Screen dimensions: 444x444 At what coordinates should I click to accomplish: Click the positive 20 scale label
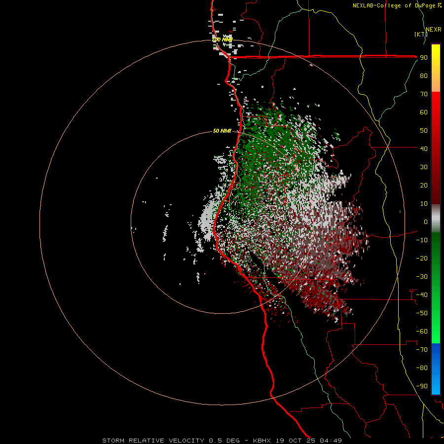pos(424,185)
